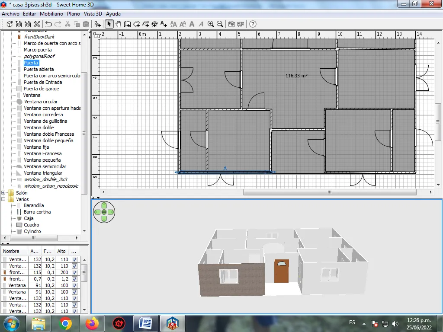The image size is (443, 332).
Task: Toggle bold text style
Action: (192, 24)
